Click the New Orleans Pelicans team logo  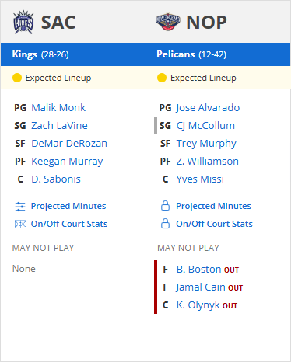pos(168,22)
